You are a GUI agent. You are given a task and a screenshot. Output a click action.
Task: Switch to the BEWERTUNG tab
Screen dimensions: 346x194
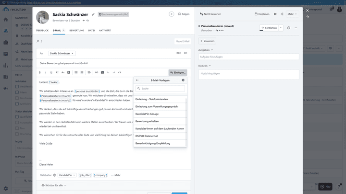[76, 30]
